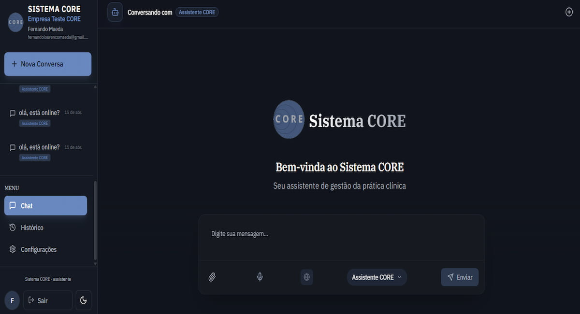Click the SISTEMA CORE sidebar title
Image resolution: width=580 pixels, height=314 pixels.
tap(54, 9)
